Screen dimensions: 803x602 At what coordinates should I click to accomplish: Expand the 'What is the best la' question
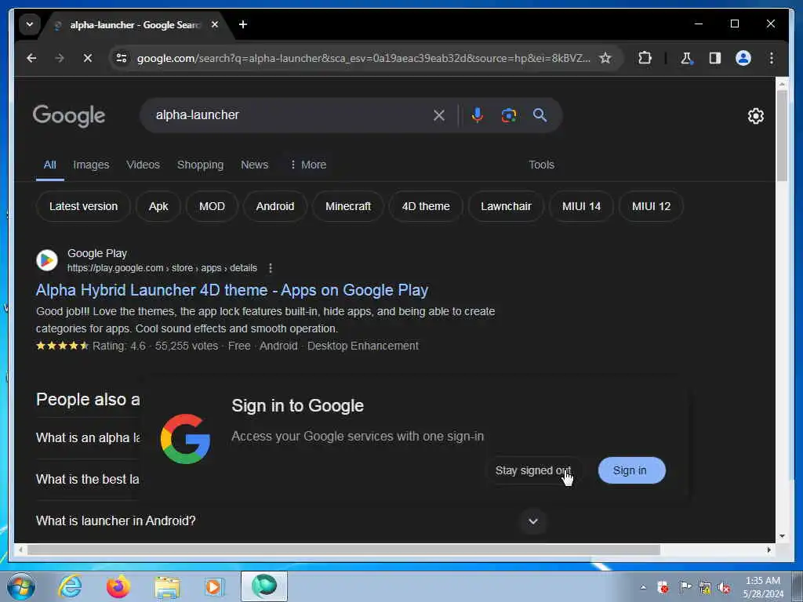[x=88, y=480]
